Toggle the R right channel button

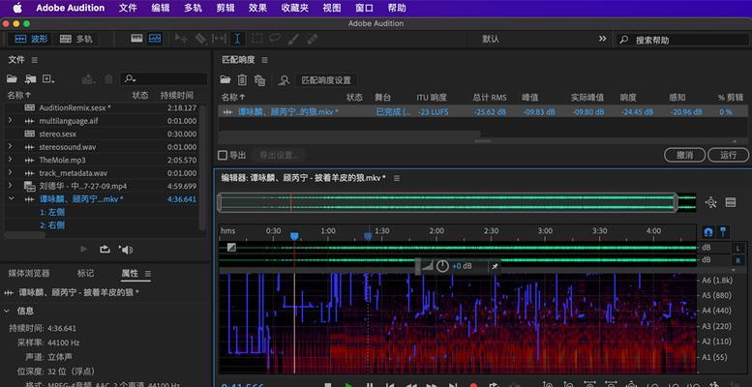click(x=738, y=260)
